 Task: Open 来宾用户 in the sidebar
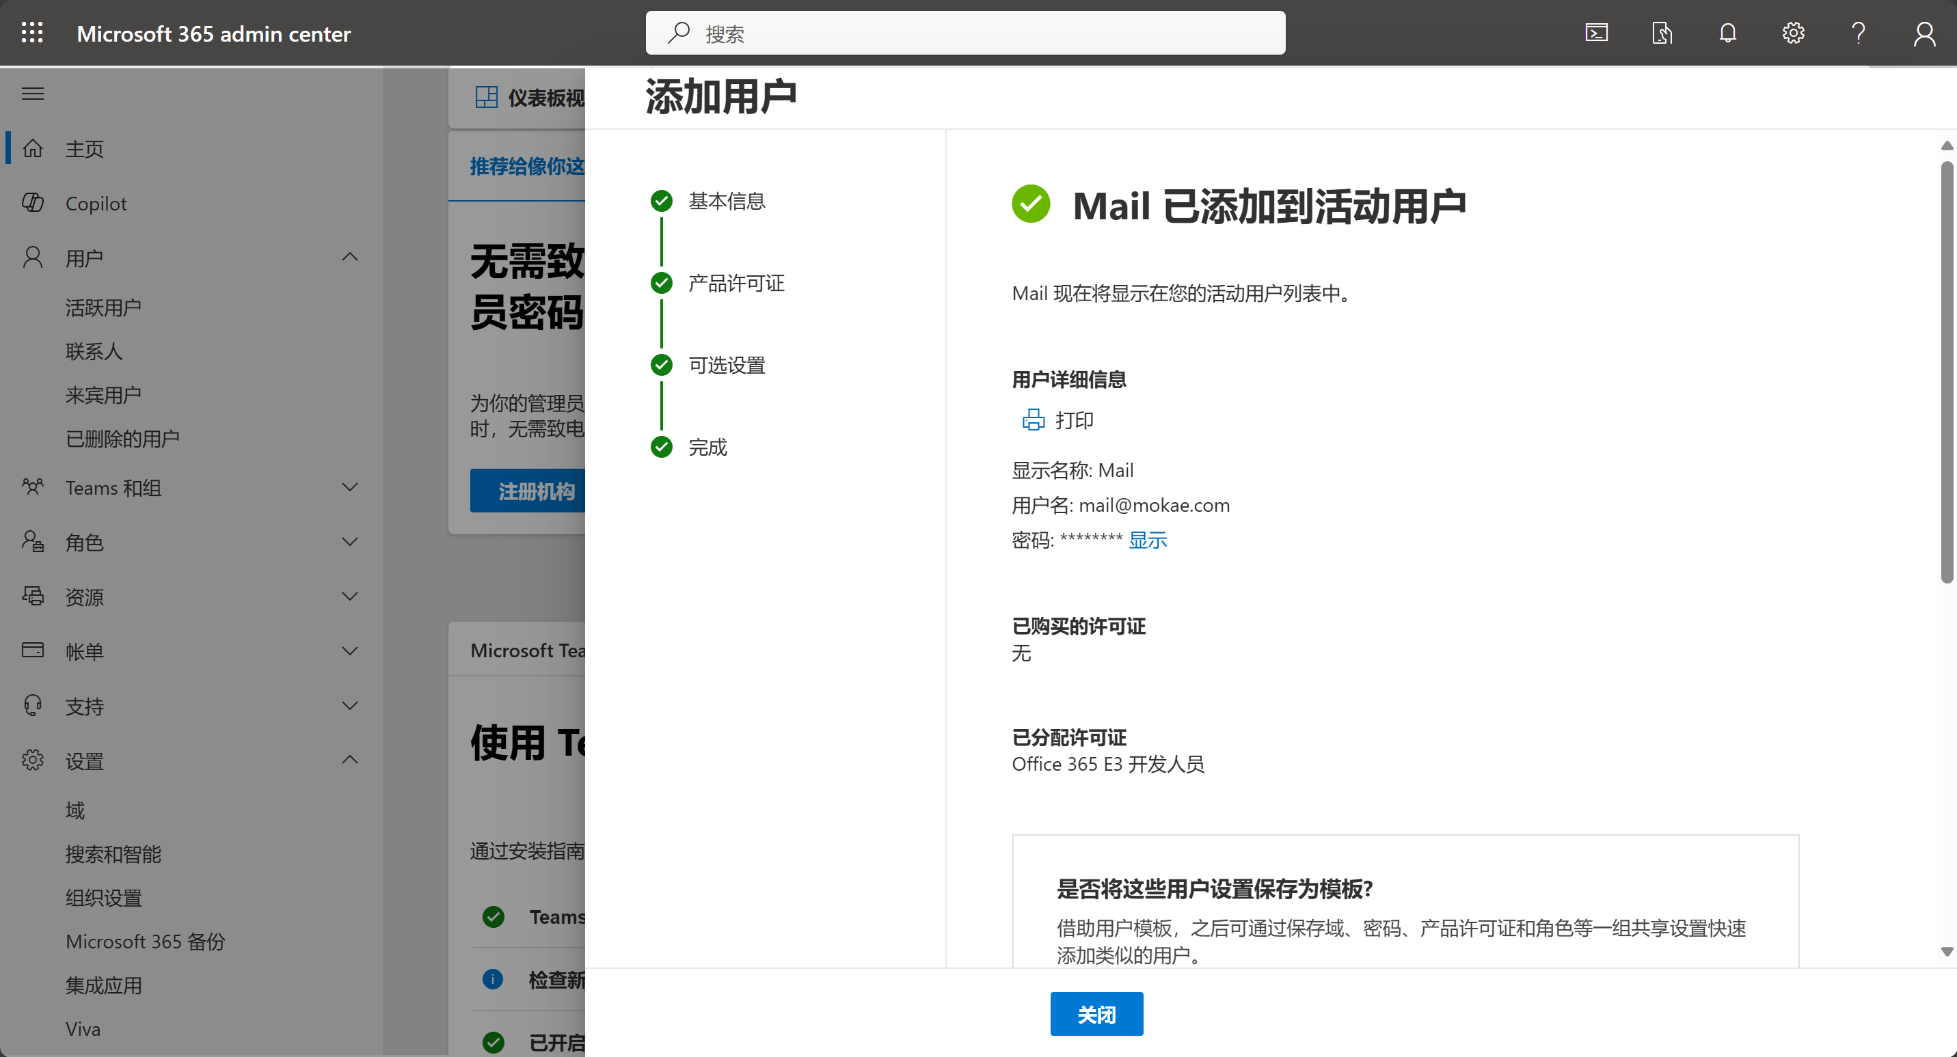[x=103, y=395]
